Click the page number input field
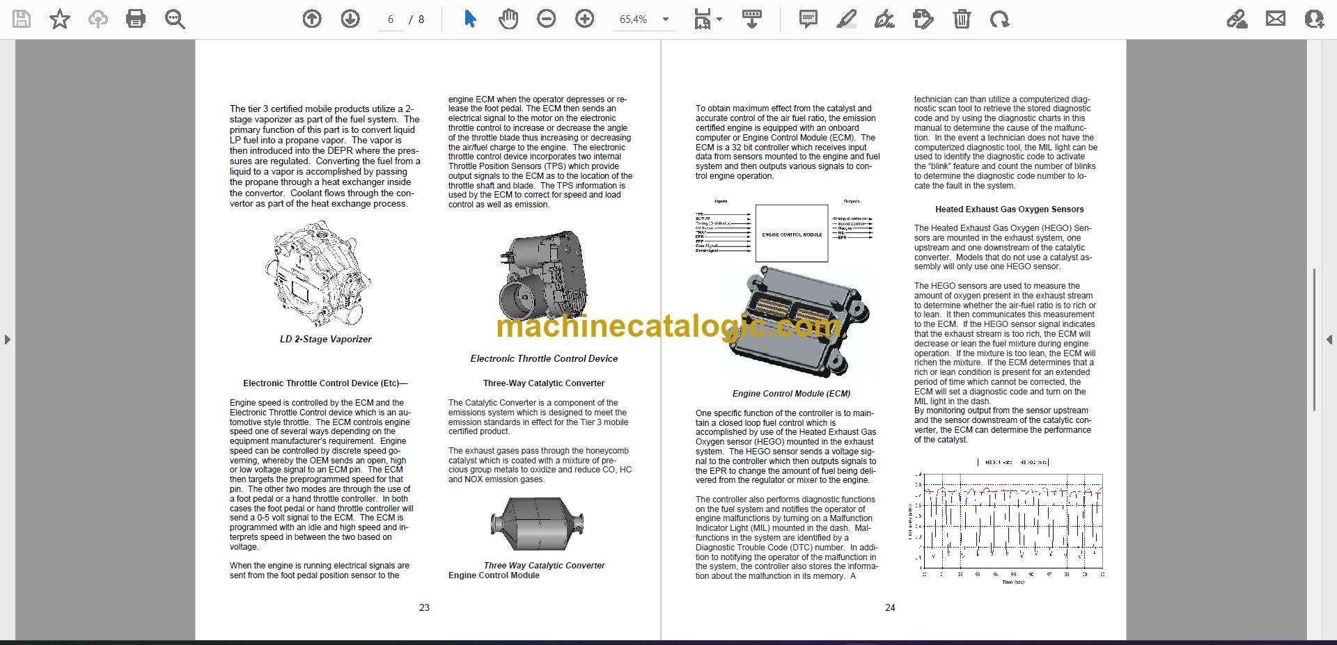The height and width of the screenshot is (645, 1337). tap(391, 19)
